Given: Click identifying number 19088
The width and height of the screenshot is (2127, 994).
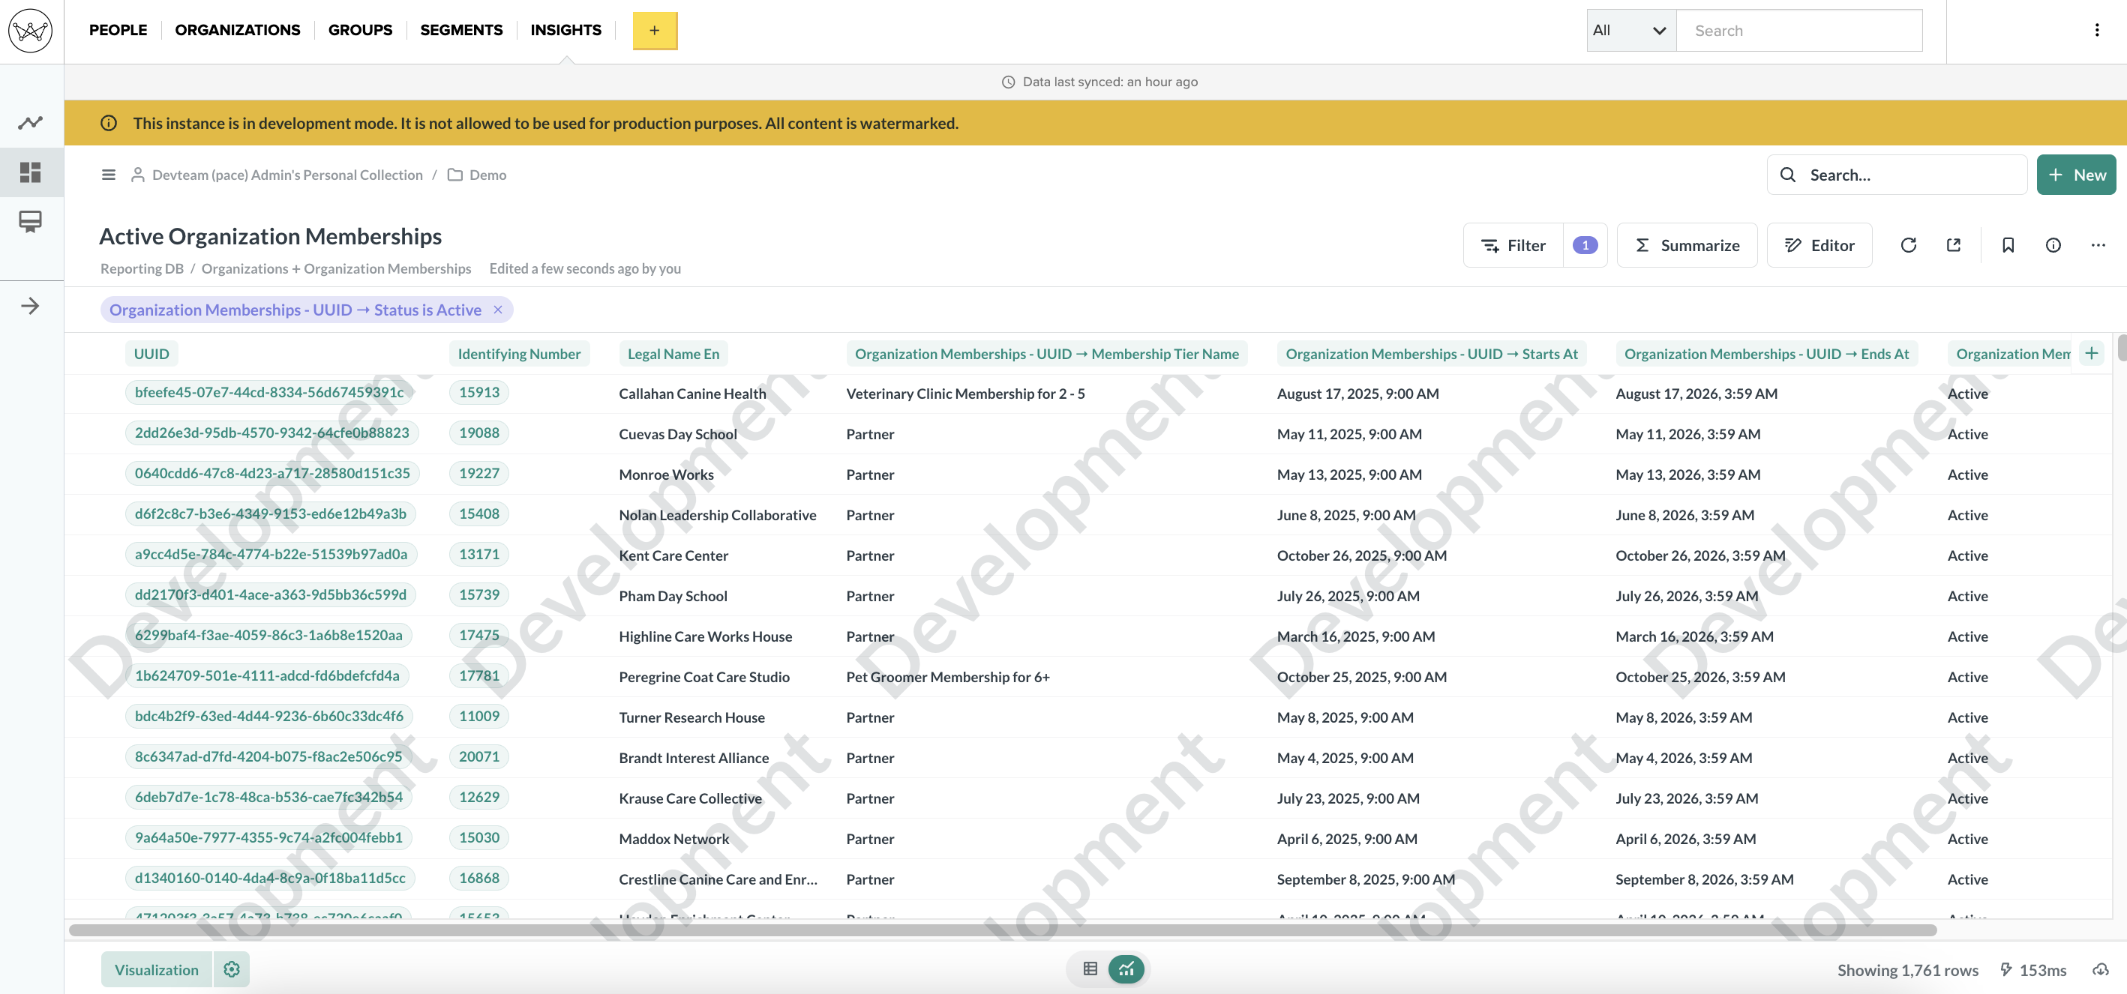Looking at the screenshot, I should click(479, 433).
